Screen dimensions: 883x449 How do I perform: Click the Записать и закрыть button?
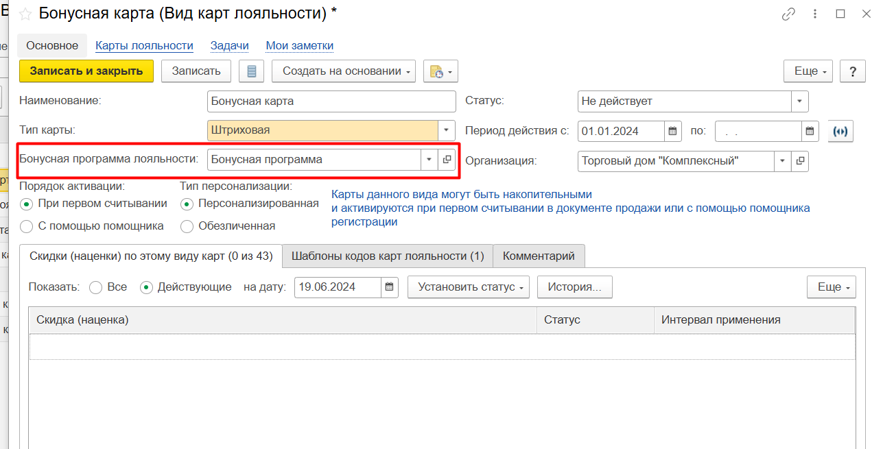pyautogui.click(x=86, y=71)
